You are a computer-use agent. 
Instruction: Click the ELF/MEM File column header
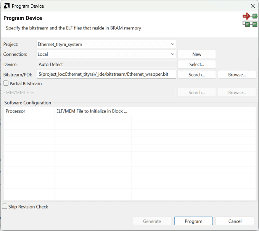point(93,111)
